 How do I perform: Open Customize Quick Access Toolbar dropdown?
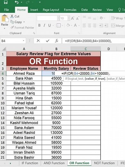40,2
